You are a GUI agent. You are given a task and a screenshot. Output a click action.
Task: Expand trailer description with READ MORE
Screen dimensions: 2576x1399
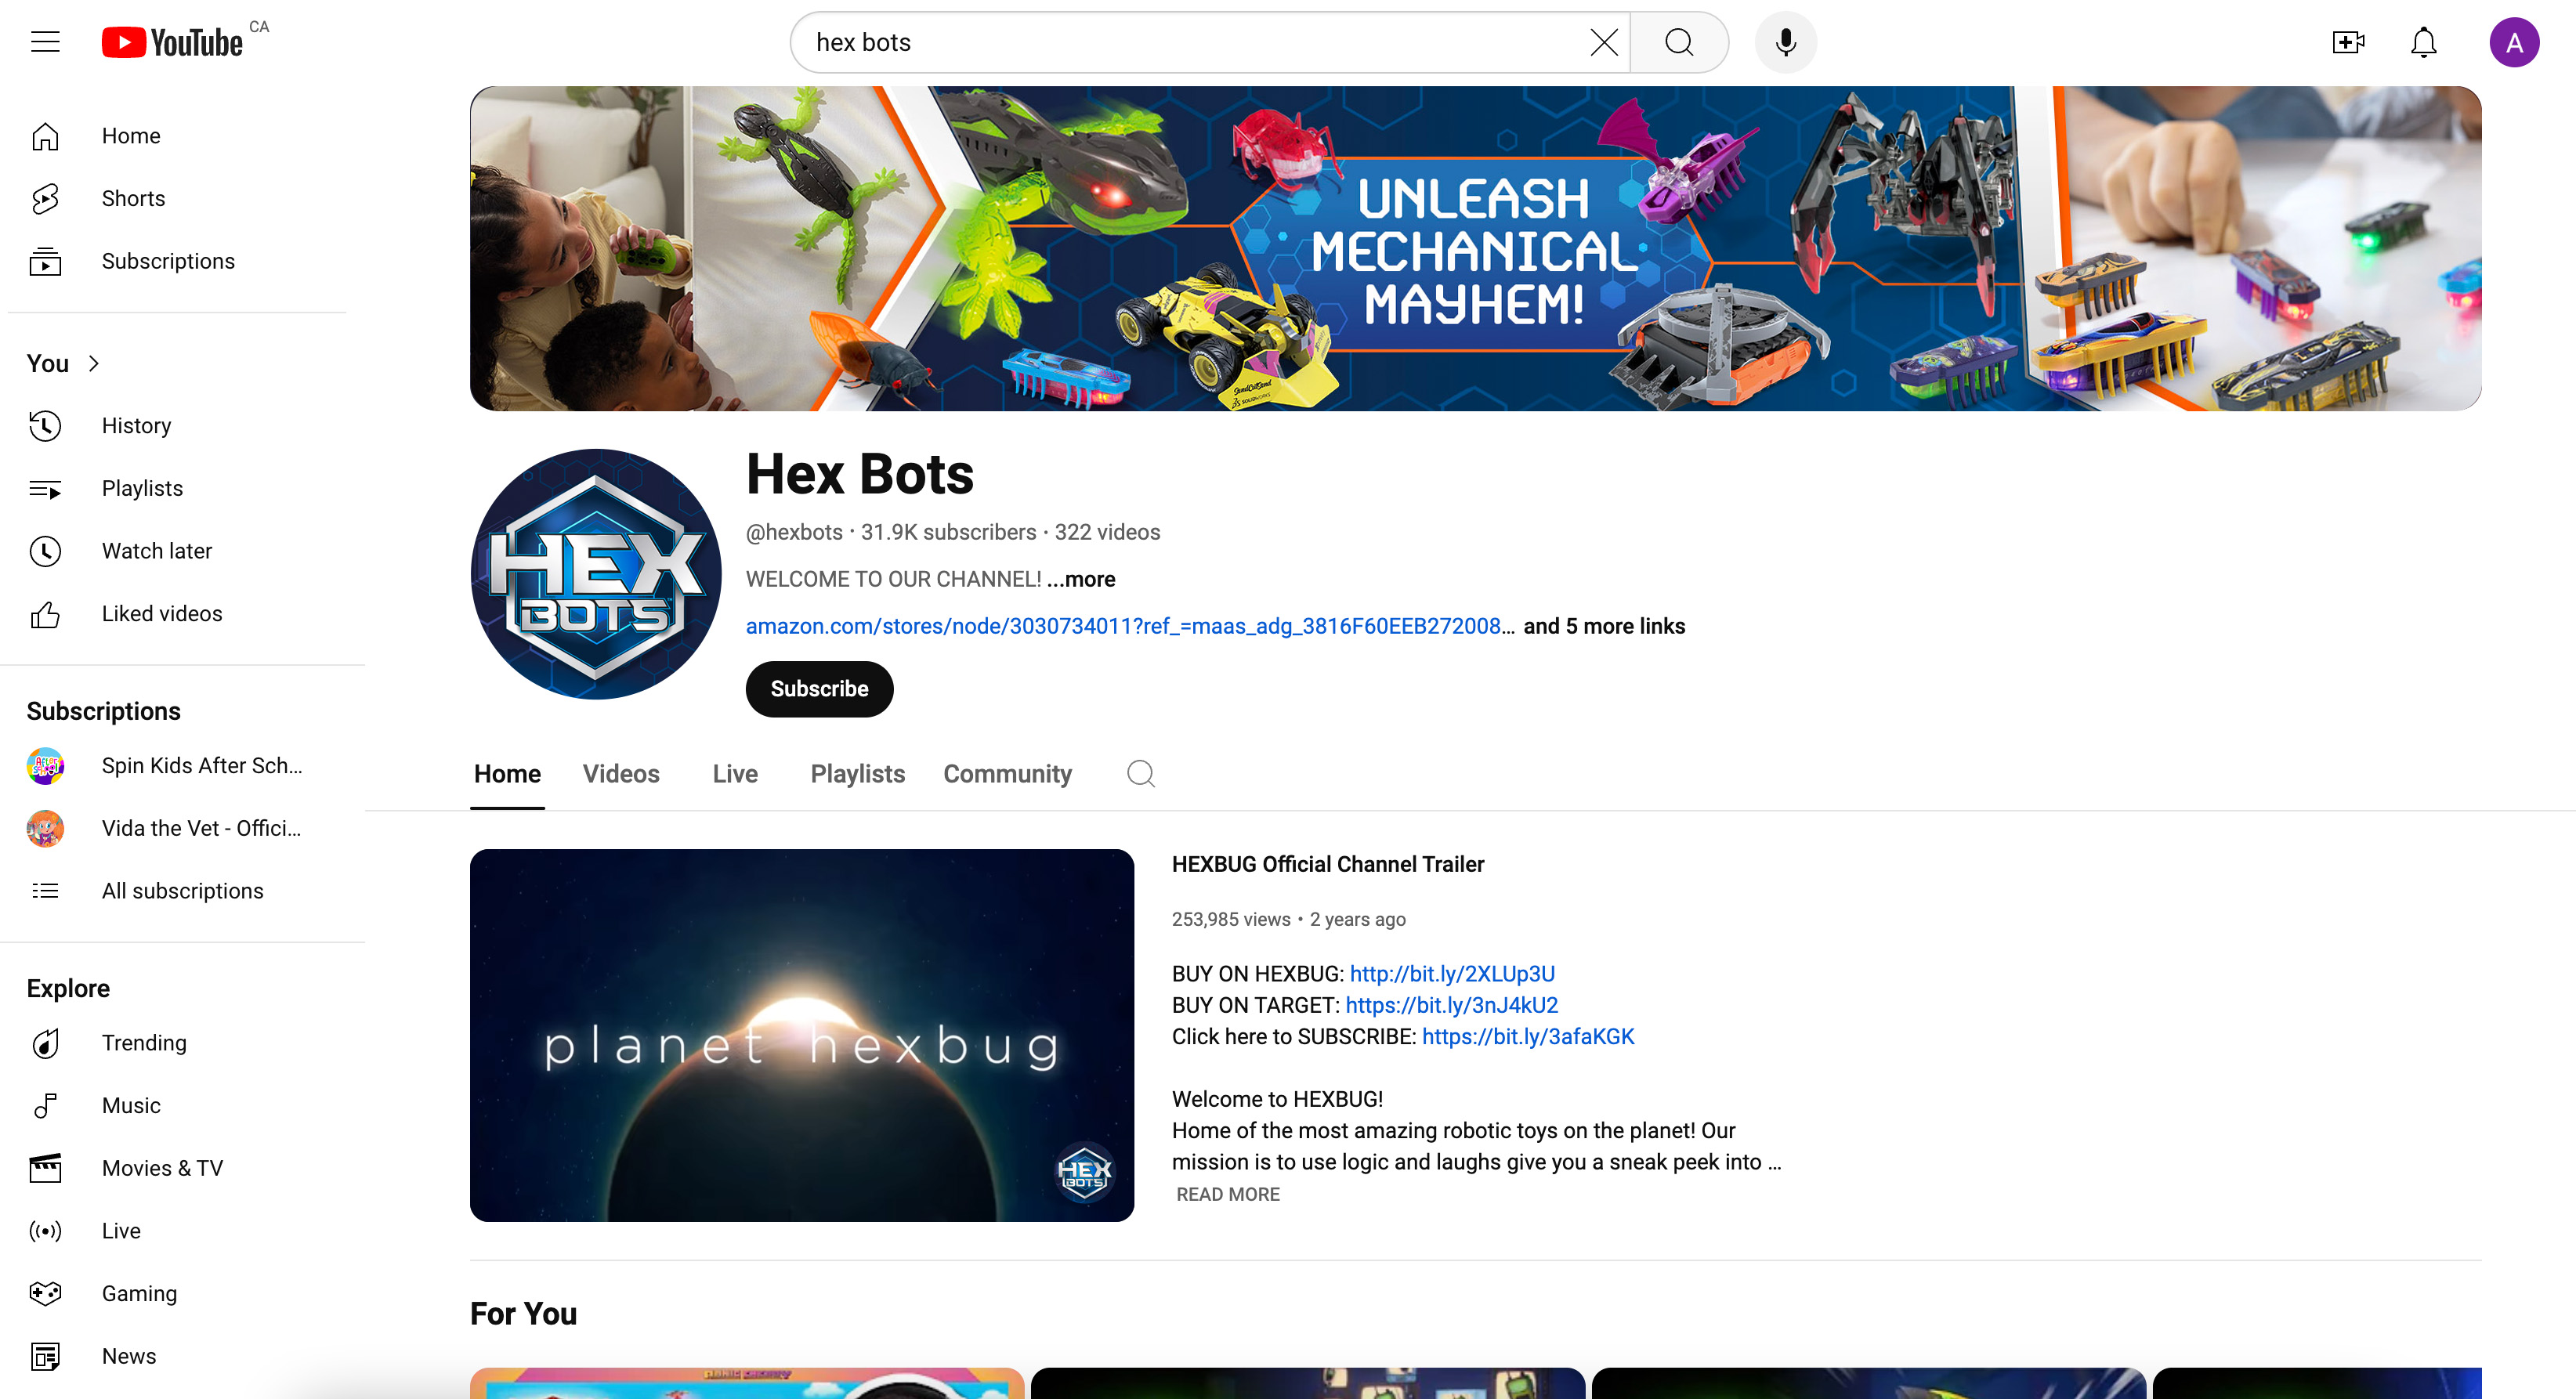[1227, 1194]
